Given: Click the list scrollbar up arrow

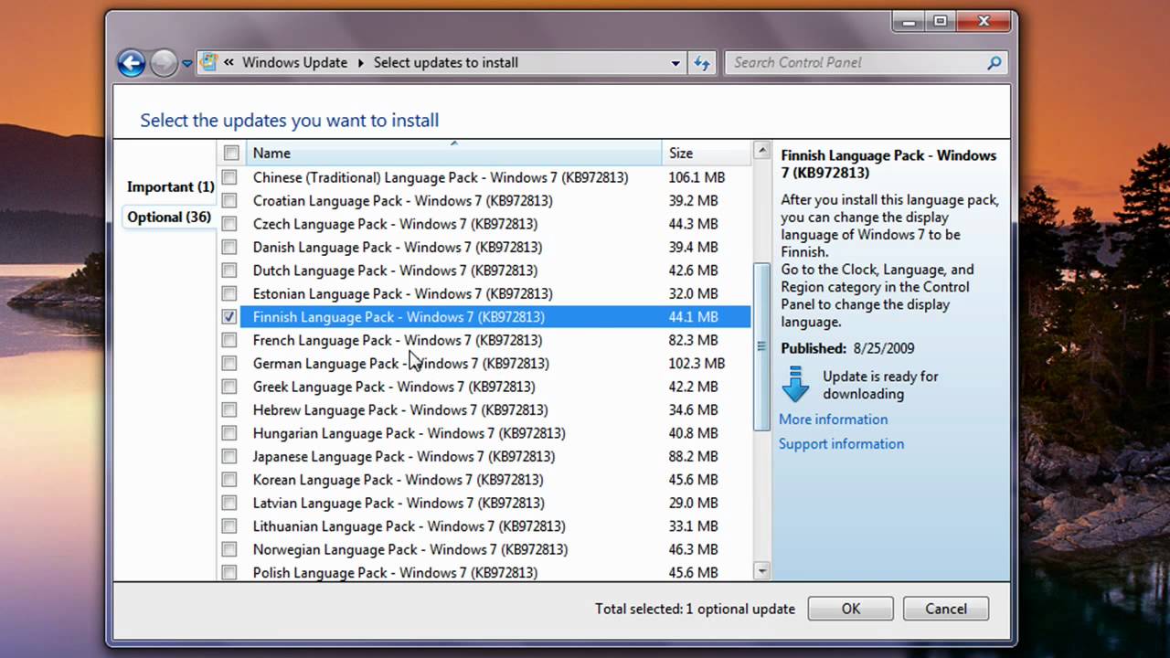Looking at the screenshot, I should tap(761, 150).
